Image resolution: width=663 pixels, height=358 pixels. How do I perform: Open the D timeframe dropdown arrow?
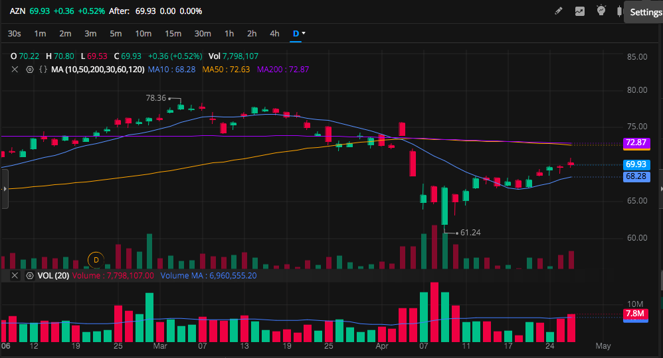[303, 33]
